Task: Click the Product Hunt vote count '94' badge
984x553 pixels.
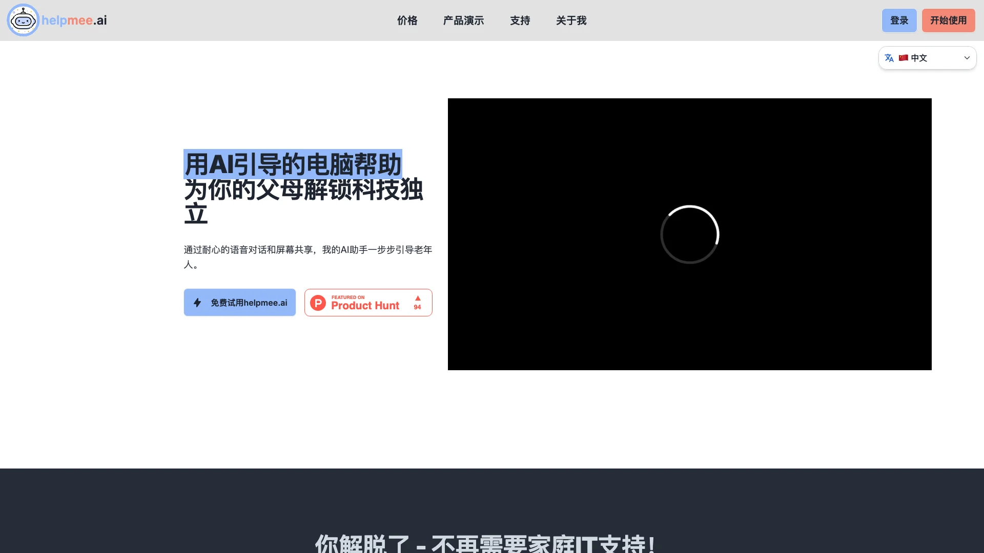Action: (418, 307)
